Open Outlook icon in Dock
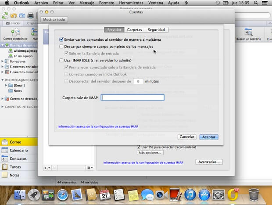 [x=233, y=194]
